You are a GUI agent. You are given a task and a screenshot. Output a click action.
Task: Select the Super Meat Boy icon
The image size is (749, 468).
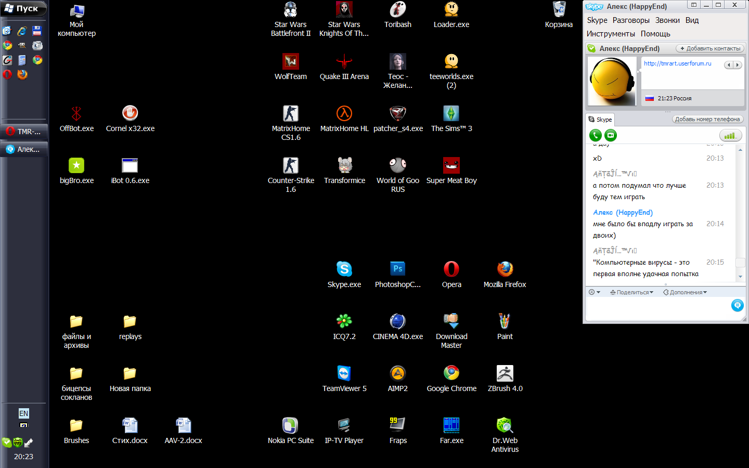pyautogui.click(x=451, y=171)
